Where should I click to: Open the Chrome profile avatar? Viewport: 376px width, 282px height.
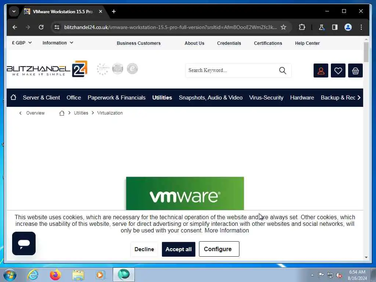[348, 27]
